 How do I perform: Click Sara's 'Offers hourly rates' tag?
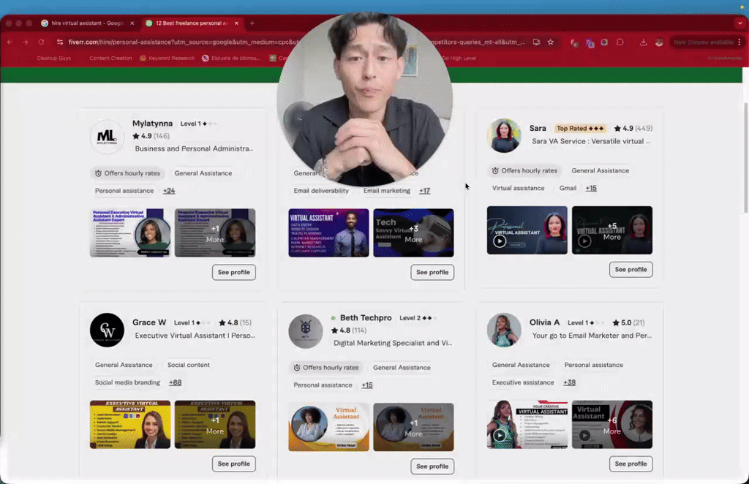tap(524, 170)
